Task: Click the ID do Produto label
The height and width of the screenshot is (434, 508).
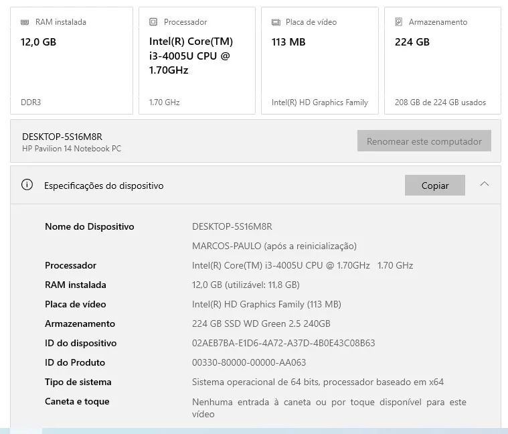Action: 75,363
